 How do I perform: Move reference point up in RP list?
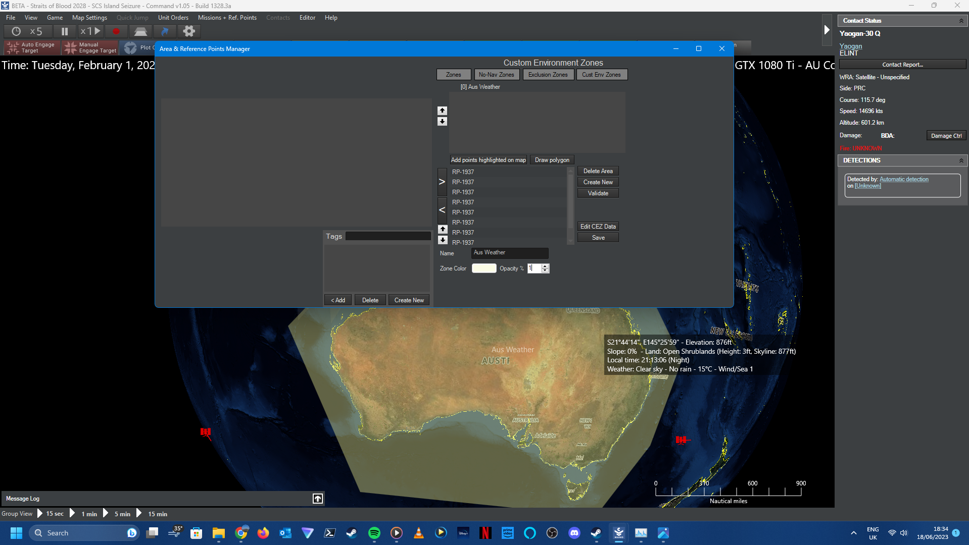point(443,229)
